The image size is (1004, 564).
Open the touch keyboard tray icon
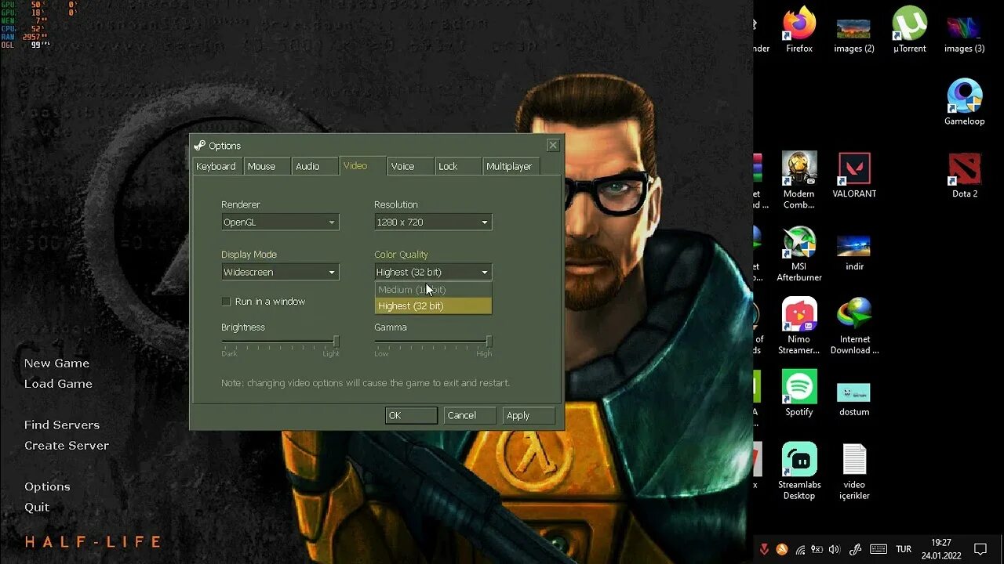click(x=878, y=549)
